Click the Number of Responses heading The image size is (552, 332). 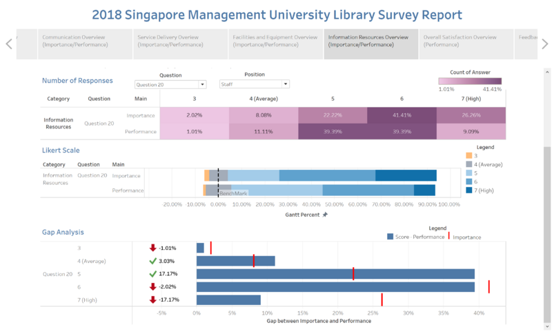point(77,81)
